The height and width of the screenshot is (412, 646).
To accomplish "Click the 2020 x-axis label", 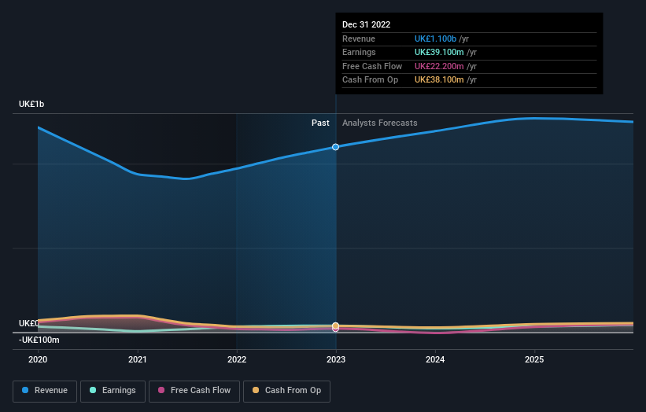I will (x=38, y=359).
